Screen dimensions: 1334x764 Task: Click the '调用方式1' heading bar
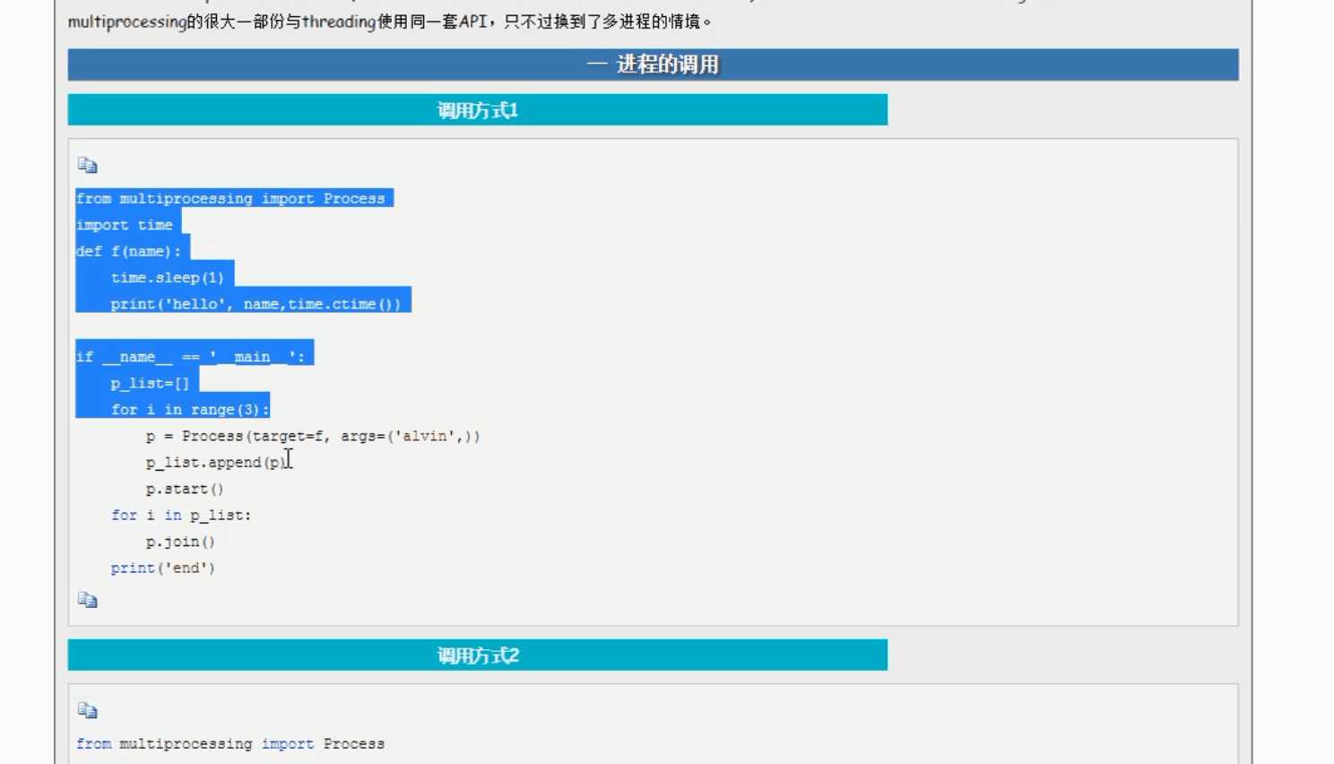click(477, 110)
